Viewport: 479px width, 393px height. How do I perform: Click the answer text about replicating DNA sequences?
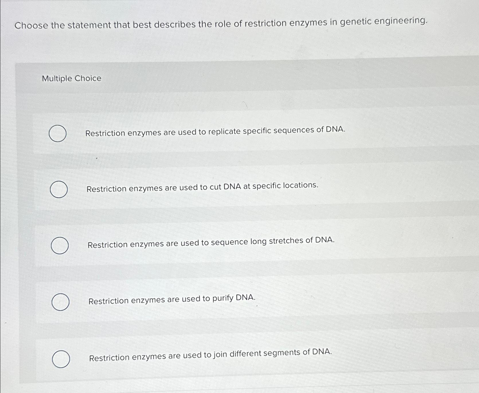point(215,131)
